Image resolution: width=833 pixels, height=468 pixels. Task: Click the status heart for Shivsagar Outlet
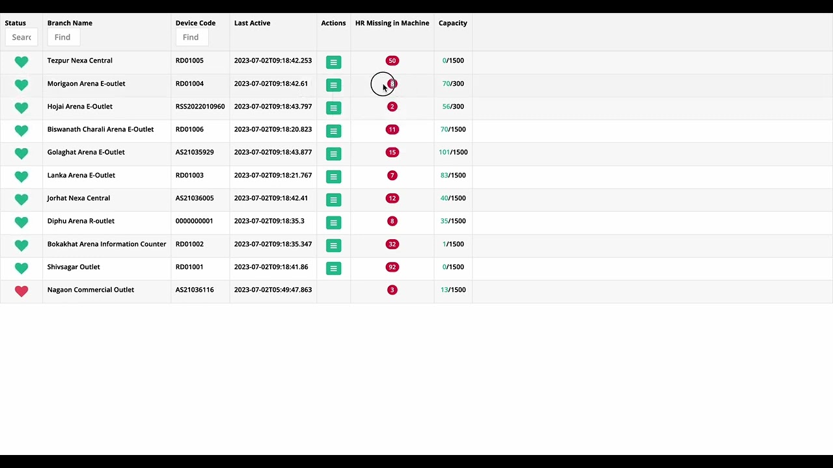click(x=21, y=268)
